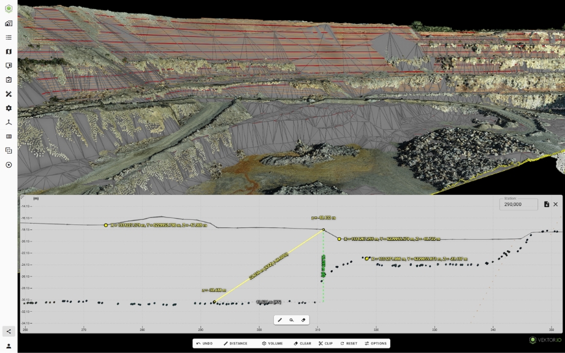Open the clipboard tasks sidebar icon

pyautogui.click(x=9, y=80)
